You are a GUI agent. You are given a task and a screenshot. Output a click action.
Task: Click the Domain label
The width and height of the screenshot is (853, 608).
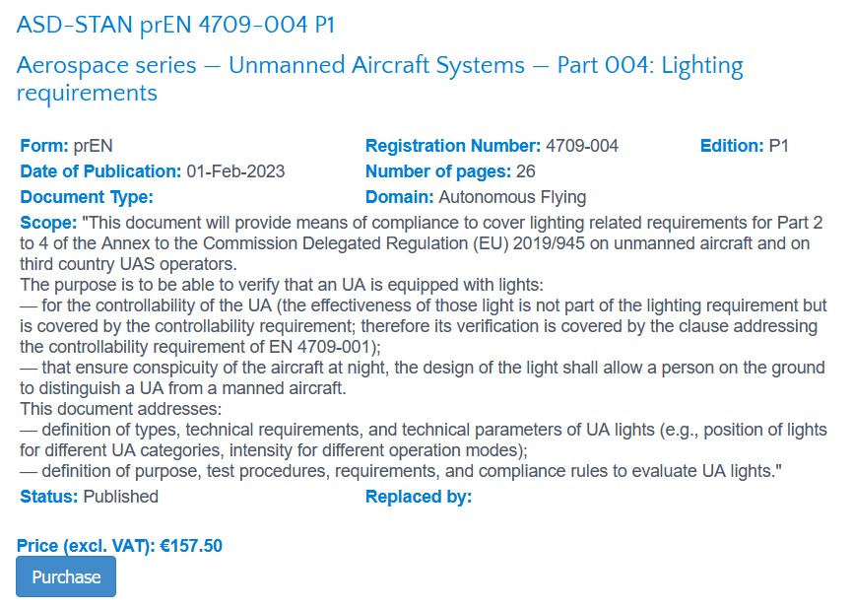399,197
